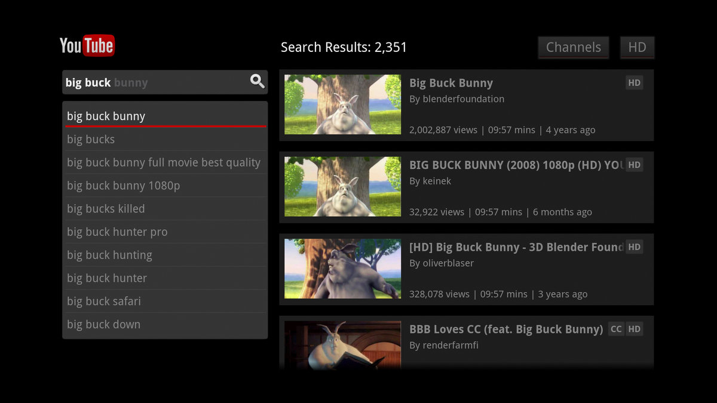717x403 pixels.
Task: Click the "32,922 views" stats line
Action: [x=501, y=212]
